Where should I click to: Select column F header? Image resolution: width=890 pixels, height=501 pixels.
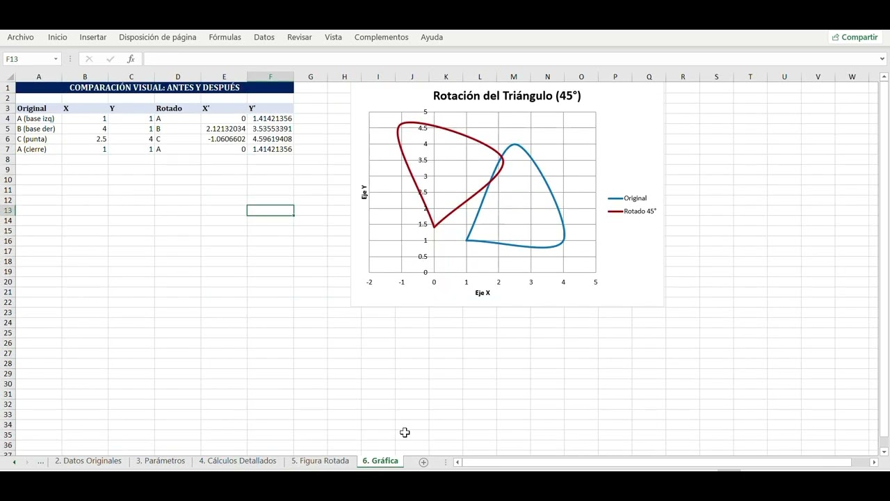point(270,77)
